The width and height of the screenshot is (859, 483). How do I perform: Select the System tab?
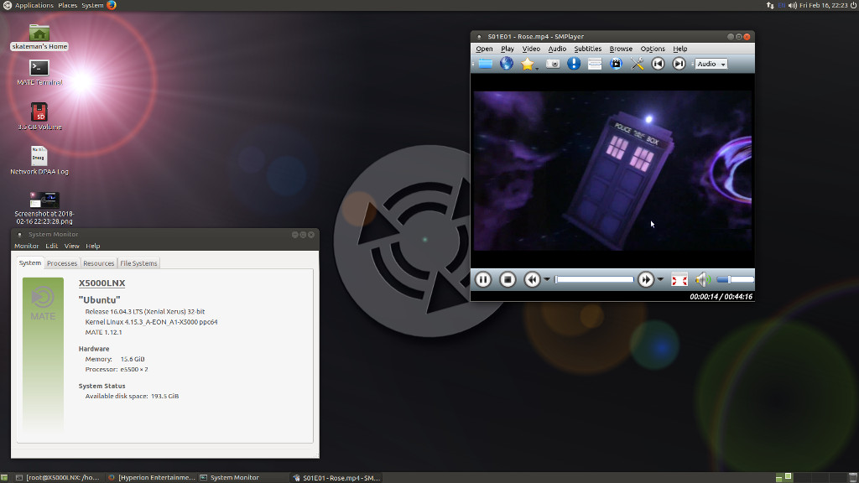pyautogui.click(x=30, y=262)
